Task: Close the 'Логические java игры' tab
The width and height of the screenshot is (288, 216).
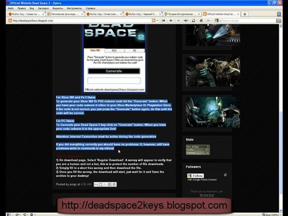Action: pos(82,14)
